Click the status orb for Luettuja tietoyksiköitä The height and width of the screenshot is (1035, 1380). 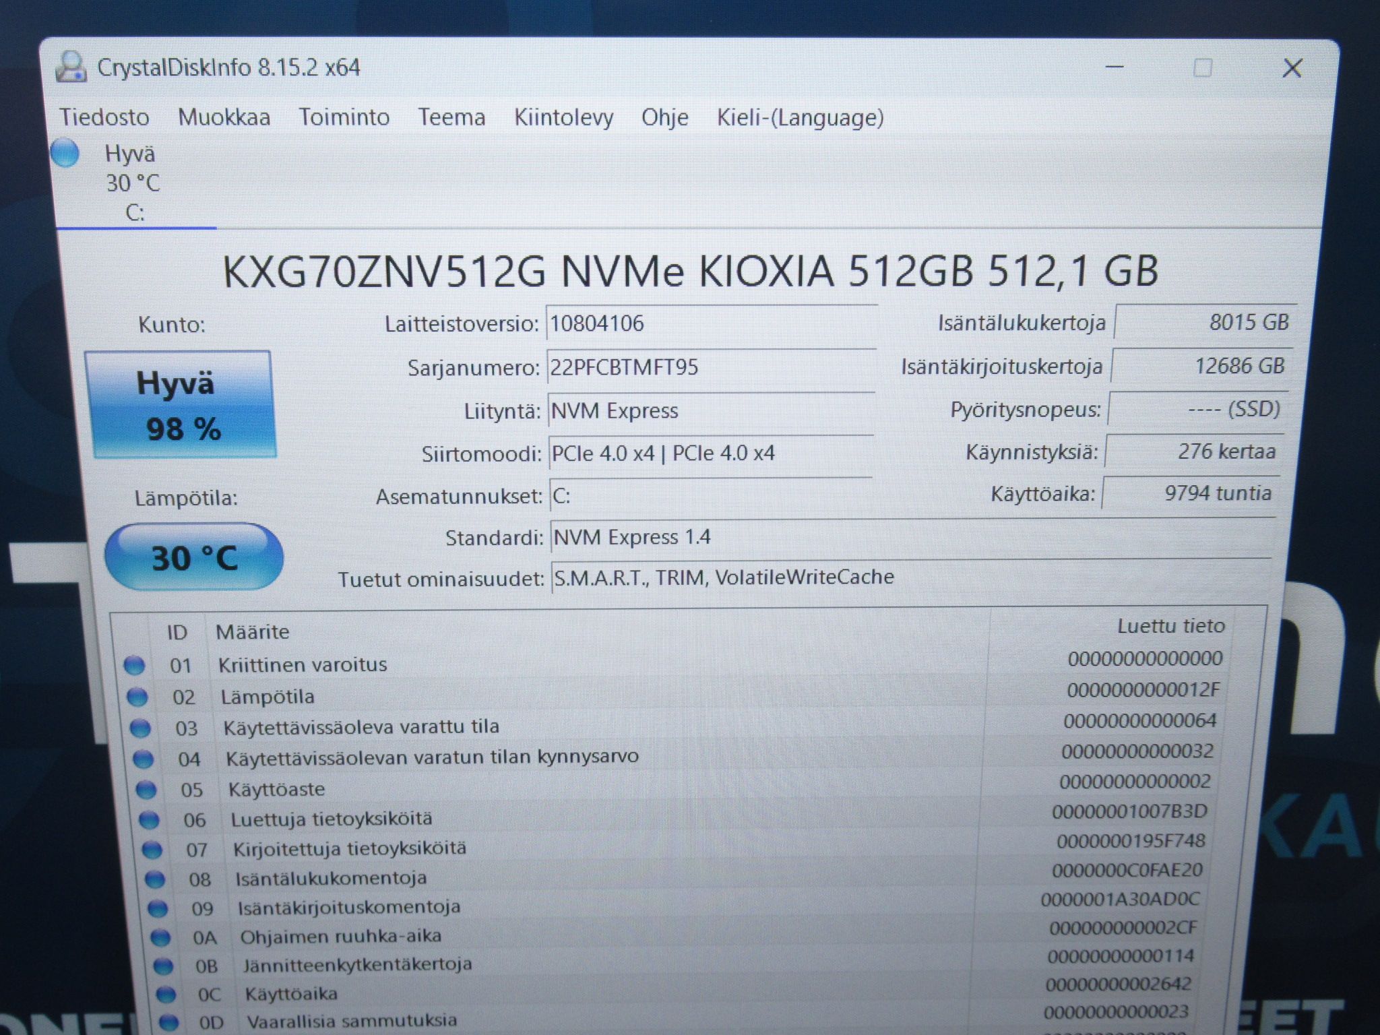click(x=149, y=820)
